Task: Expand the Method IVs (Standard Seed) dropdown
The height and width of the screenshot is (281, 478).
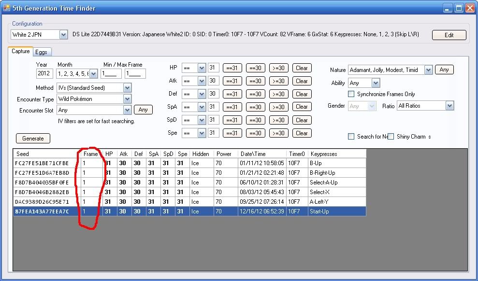Action: point(127,88)
